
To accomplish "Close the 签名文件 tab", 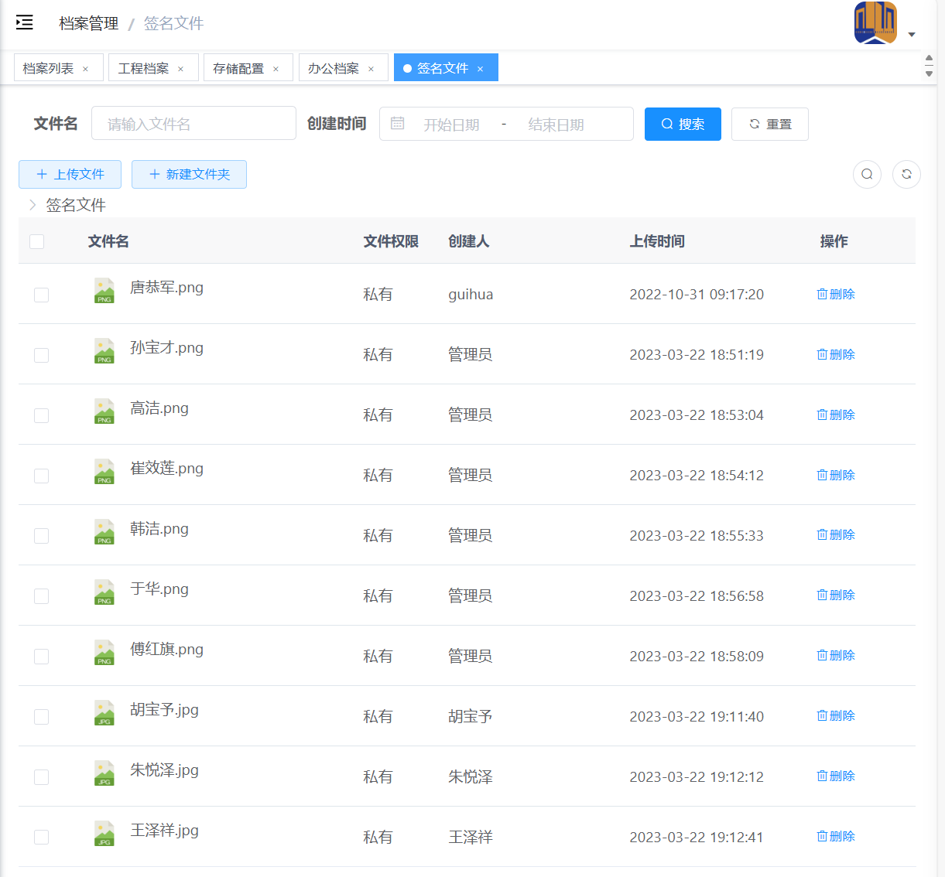I will [x=480, y=69].
